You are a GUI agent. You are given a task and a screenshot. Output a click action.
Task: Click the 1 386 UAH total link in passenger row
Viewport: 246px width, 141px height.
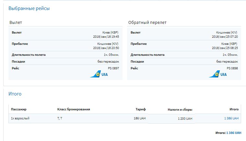(231, 118)
